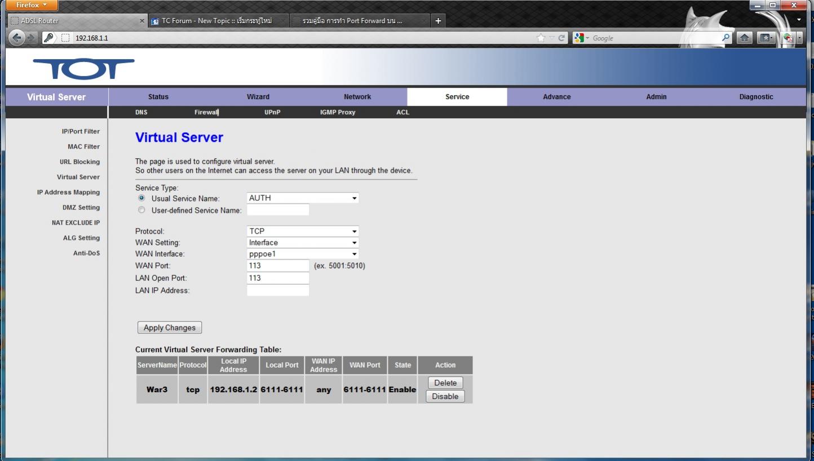
Task: Reload the page using the refresh icon
Action: (561, 38)
